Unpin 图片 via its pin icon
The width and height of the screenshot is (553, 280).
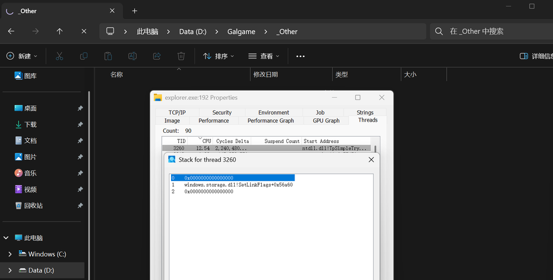[x=80, y=157]
